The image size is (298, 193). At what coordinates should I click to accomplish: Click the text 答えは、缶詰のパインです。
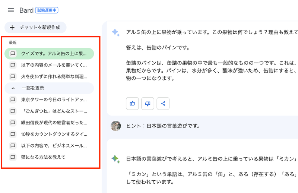pos(158,48)
